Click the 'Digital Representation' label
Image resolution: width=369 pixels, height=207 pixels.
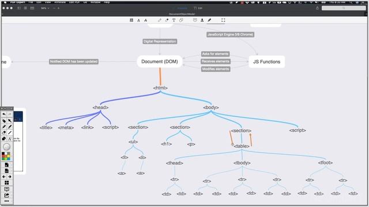pos(160,41)
